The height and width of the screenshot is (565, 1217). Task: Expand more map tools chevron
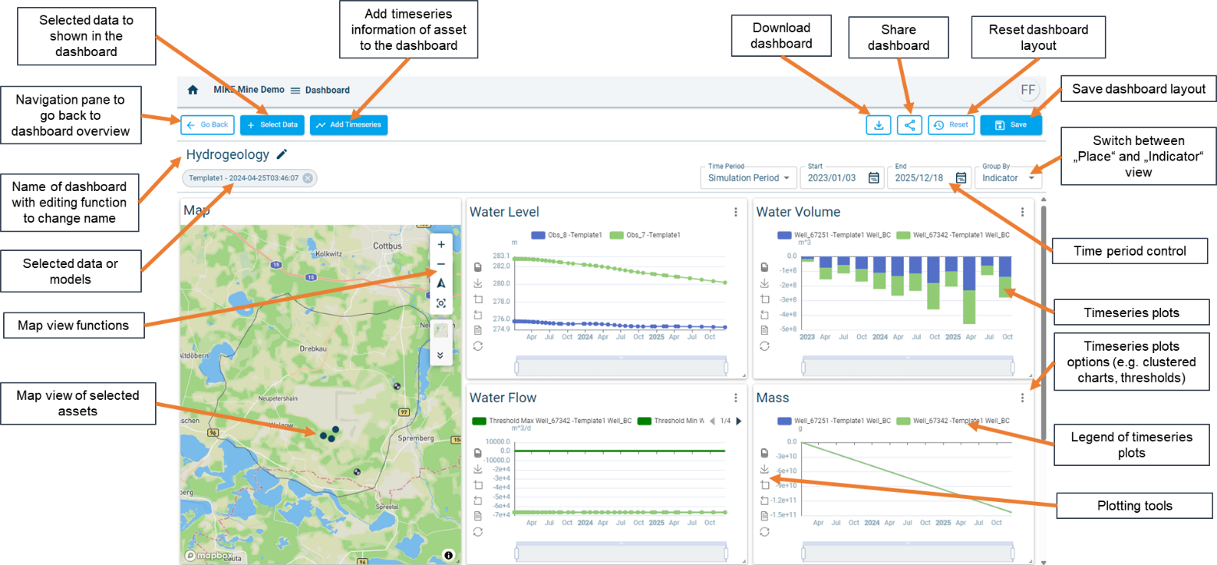click(x=441, y=355)
